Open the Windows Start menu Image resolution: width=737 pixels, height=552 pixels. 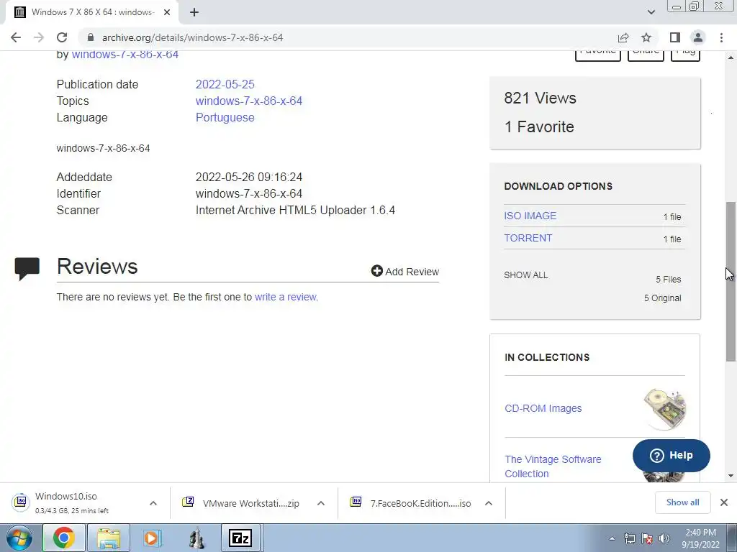pos(19,538)
